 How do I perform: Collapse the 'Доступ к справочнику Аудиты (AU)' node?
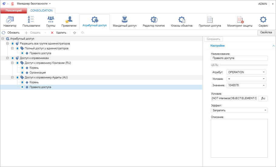click(12, 77)
